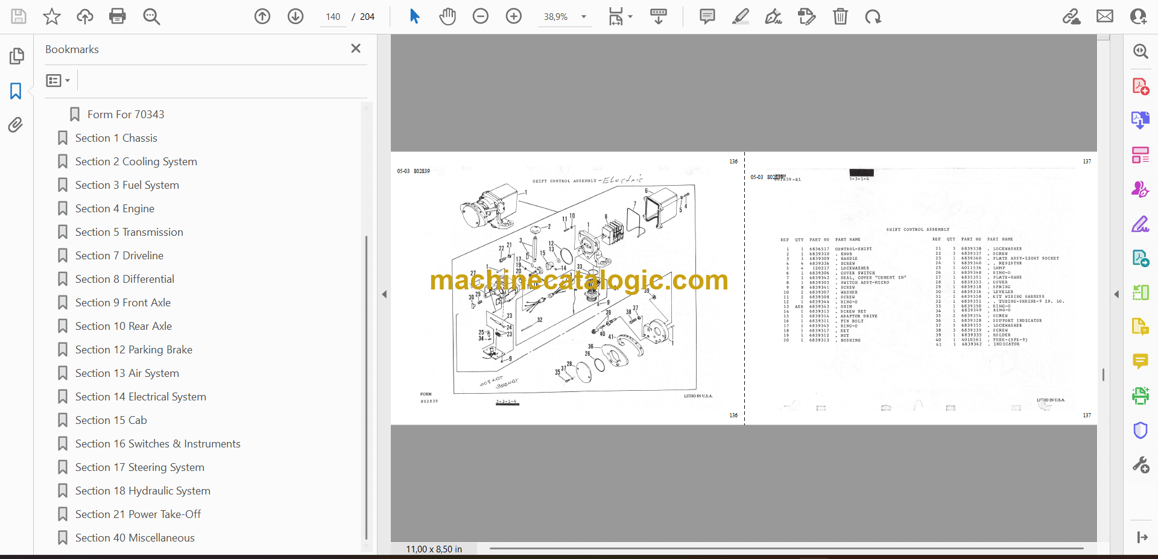Go to the previous page
This screenshot has height=559, width=1158.
coord(262,16)
